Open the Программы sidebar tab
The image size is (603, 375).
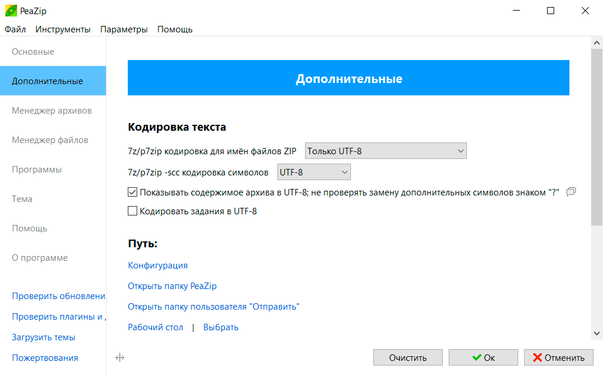coord(53,169)
